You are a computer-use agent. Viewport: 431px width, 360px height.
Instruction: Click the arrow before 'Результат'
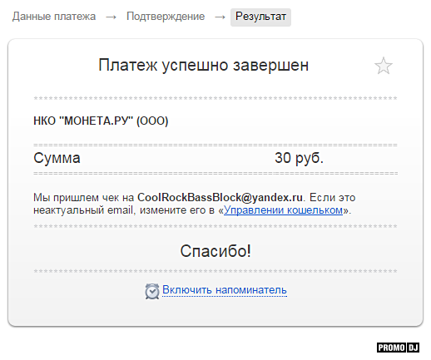point(220,17)
